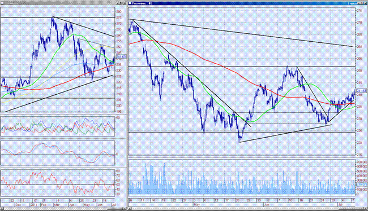Click the left chart window's title icon
Viewport: 368px width, 211px height.
click(2, 3)
